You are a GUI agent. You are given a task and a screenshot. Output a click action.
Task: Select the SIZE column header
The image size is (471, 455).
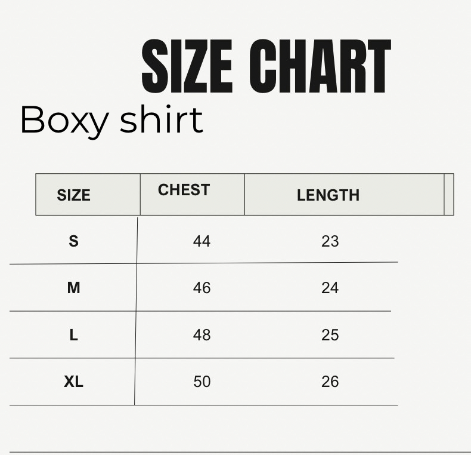coord(73,195)
